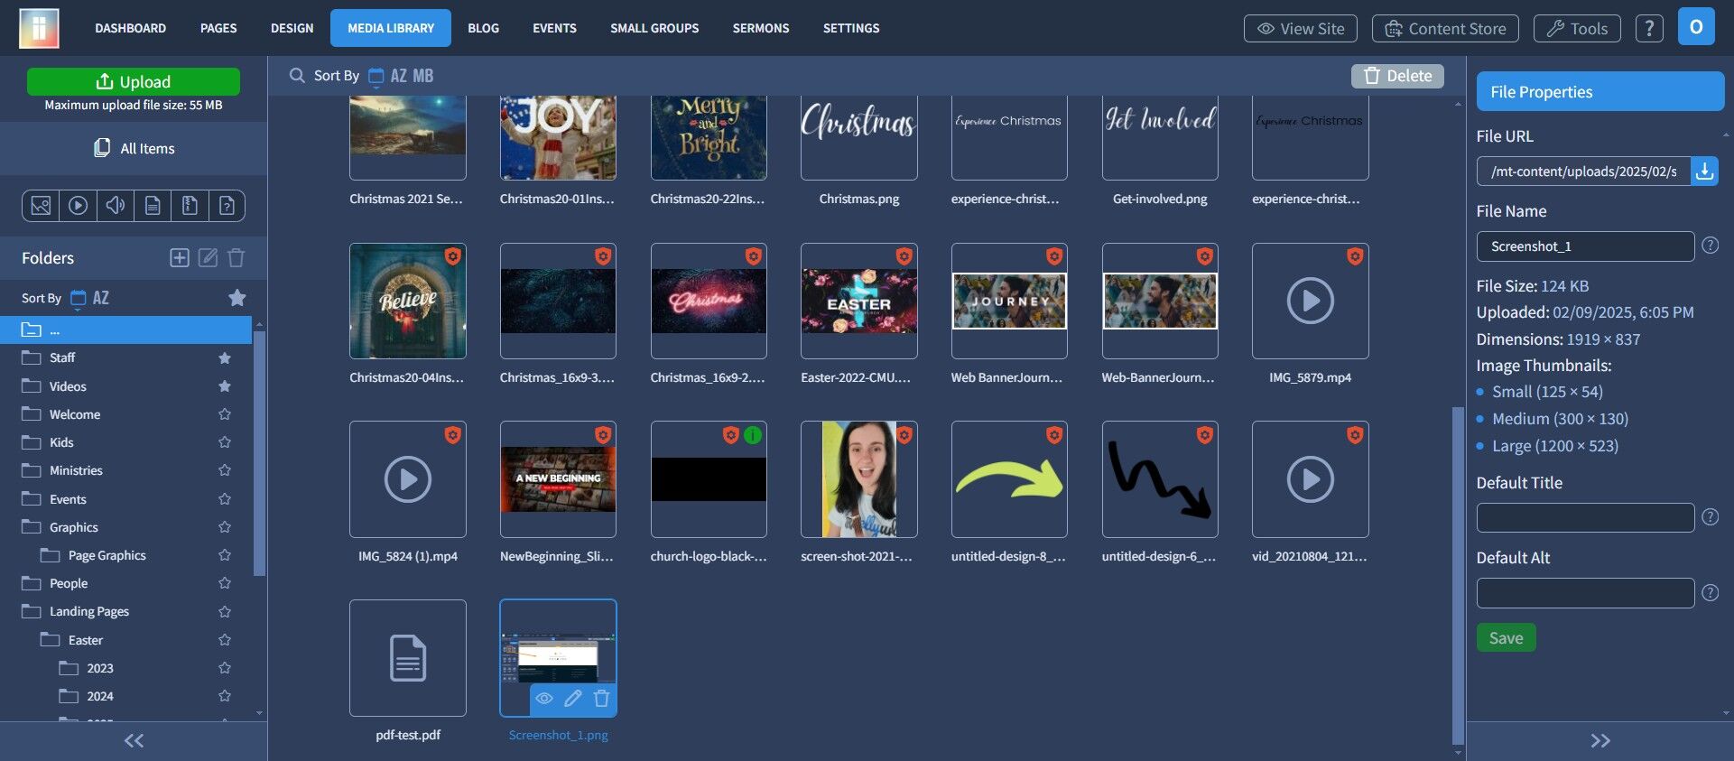The image size is (1734, 761).
Task: Go to the Dashboard tab
Action: (131, 28)
